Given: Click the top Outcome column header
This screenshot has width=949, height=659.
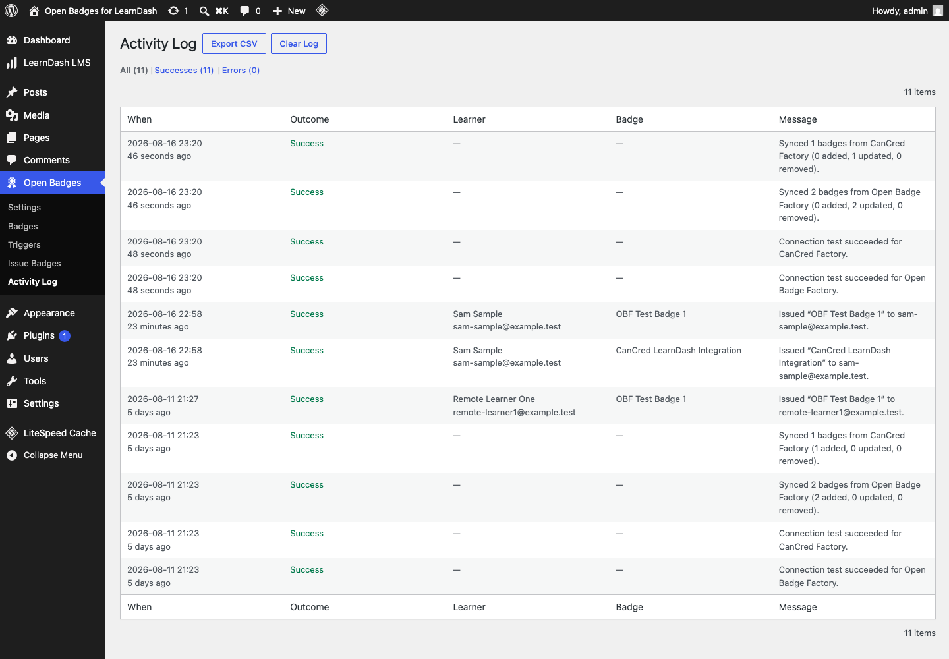Looking at the screenshot, I should tap(310, 119).
